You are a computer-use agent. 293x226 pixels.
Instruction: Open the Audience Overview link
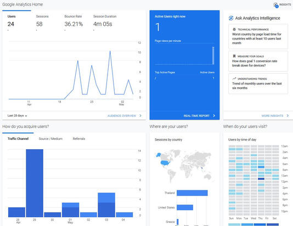coord(122,116)
